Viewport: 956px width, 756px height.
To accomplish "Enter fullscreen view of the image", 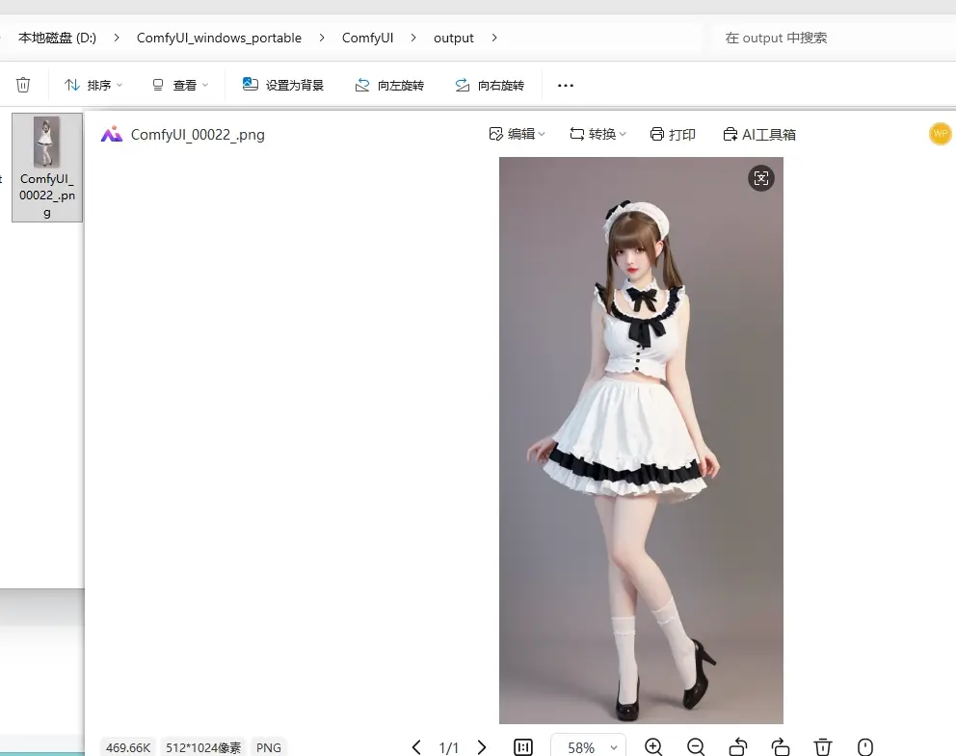I will click(x=761, y=178).
